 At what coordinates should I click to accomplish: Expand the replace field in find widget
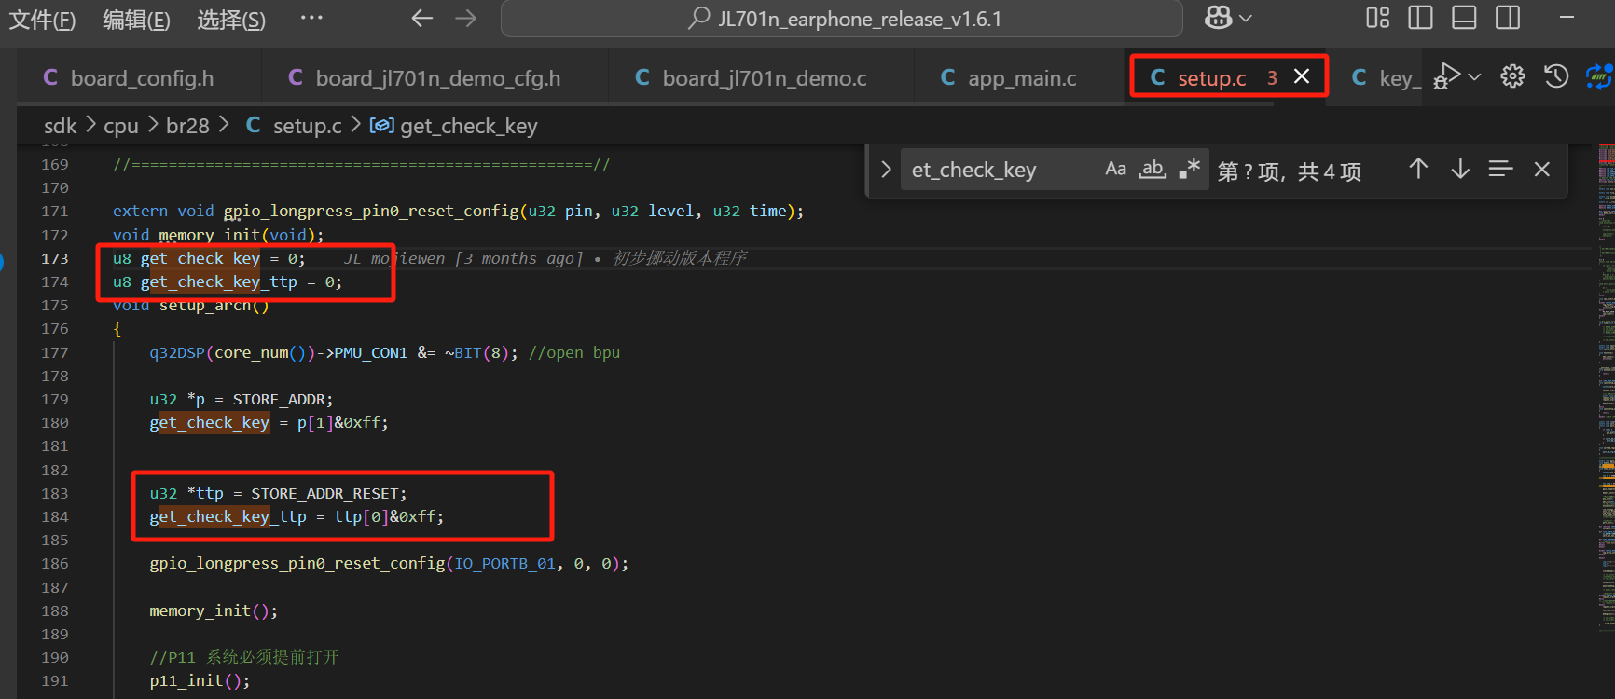pyautogui.click(x=886, y=170)
